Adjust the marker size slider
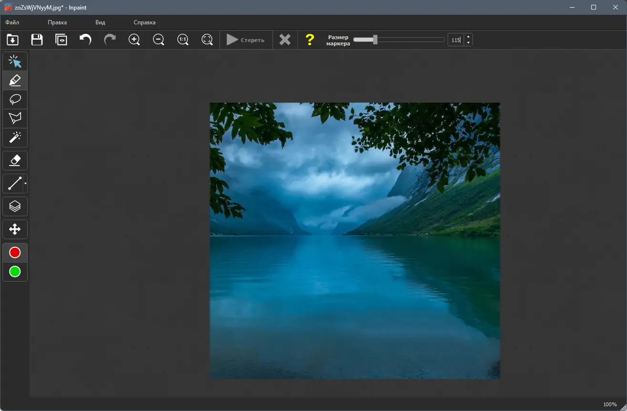The image size is (627, 411). [375, 40]
